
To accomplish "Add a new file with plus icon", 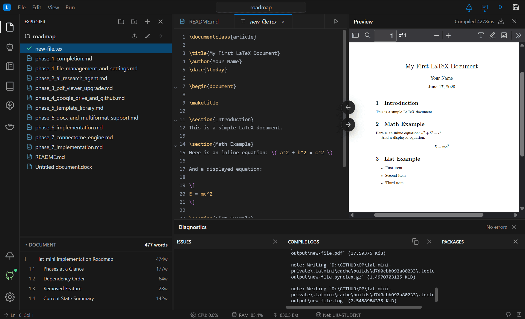I will [x=147, y=22].
